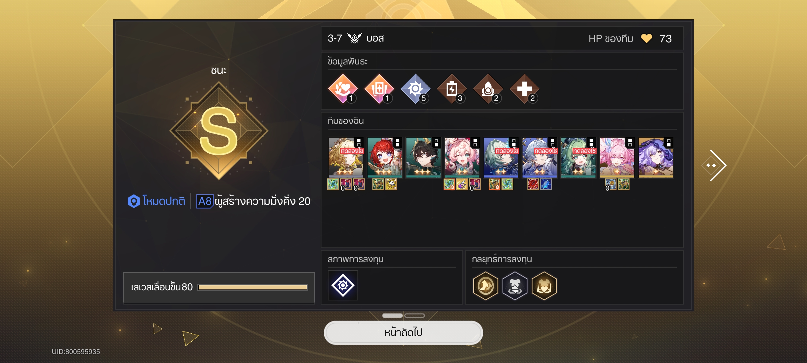
Task: Select the dark-haired horned character portrait
Action: pyautogui.click(x=423, y=157)
